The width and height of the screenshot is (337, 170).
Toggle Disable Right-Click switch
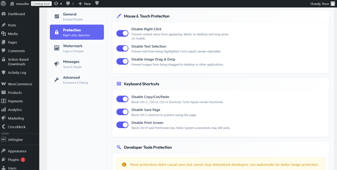(x=122, y=33)
